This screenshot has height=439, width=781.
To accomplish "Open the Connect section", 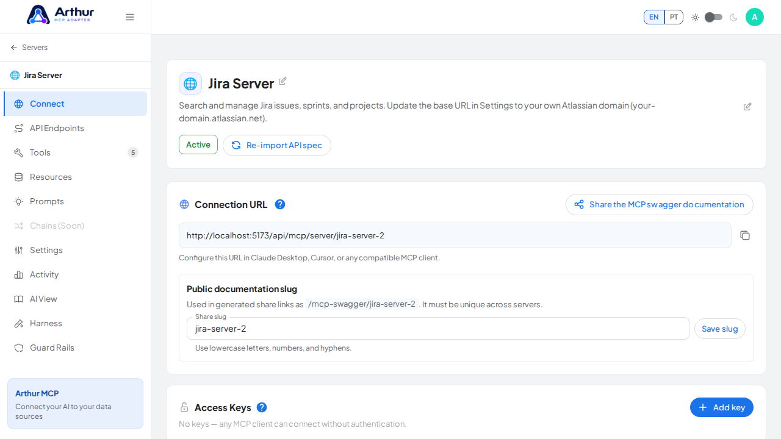I will (75, 104).
